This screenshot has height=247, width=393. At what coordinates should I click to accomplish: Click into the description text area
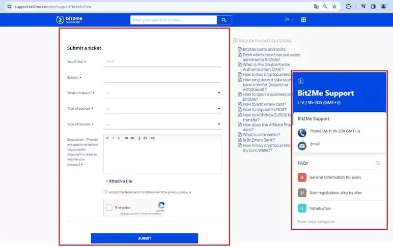click(x=163, y=157)
